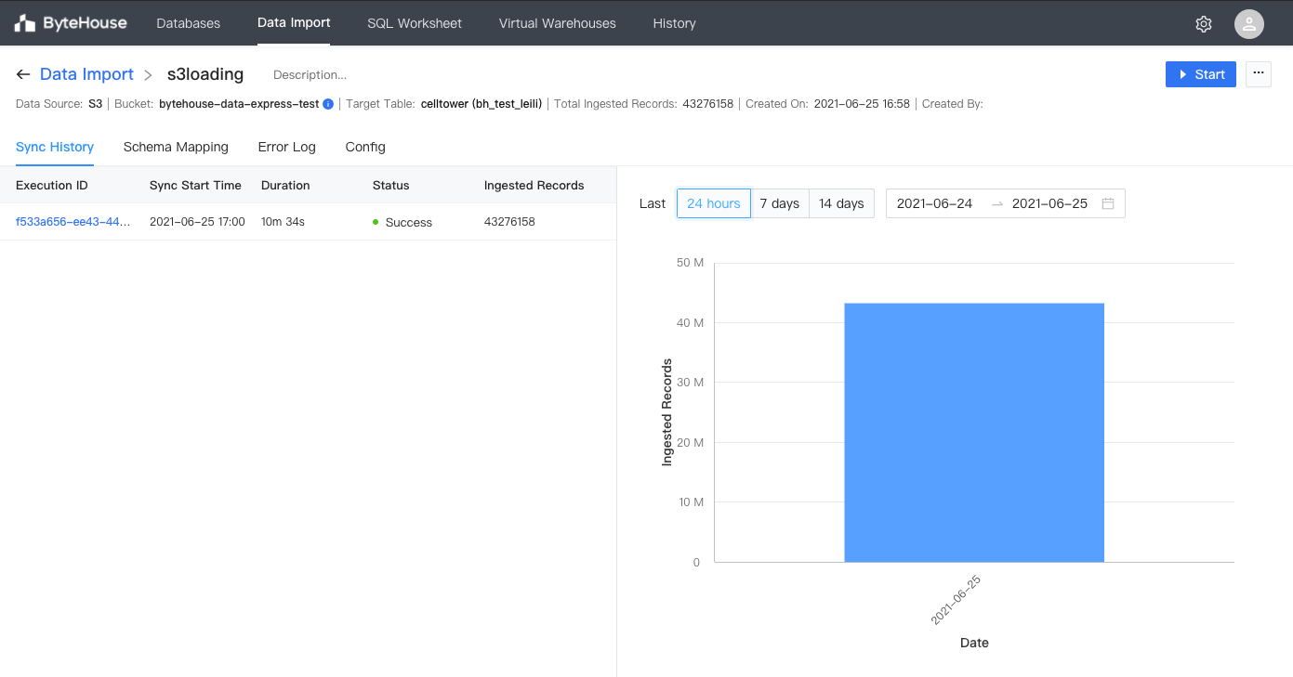Open execution f533a656-ee43-44... link
Viewport: 1293px width, 677px height.
click(73, 222)
